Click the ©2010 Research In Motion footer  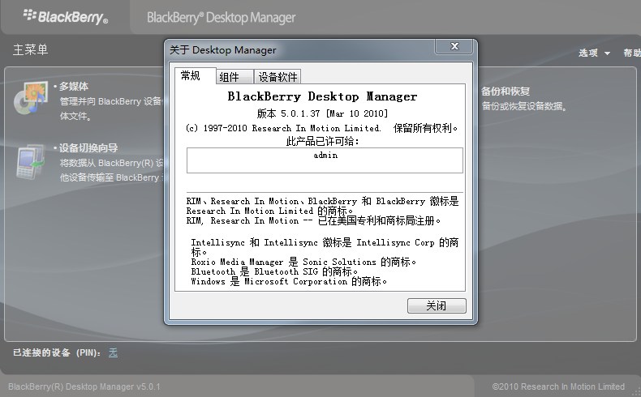coord(558,386)
